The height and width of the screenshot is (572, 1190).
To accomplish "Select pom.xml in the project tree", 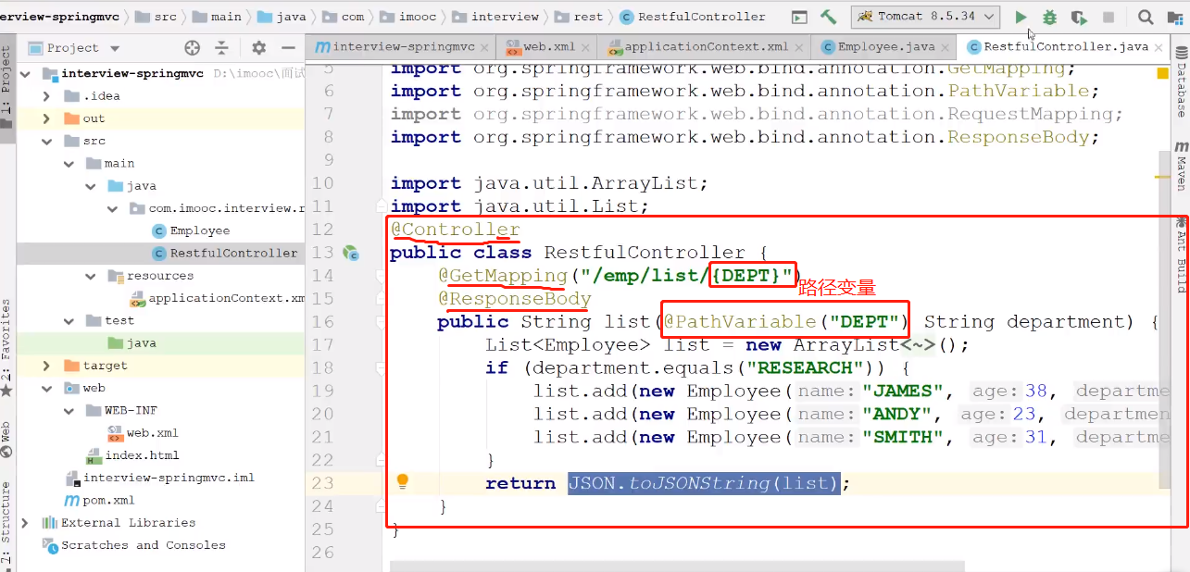I will click(108, 500).
